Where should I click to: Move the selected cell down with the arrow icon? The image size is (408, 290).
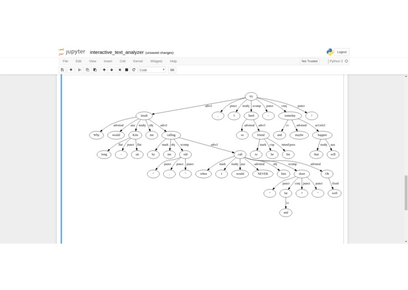pyautogui.click(x=112, y=70)
